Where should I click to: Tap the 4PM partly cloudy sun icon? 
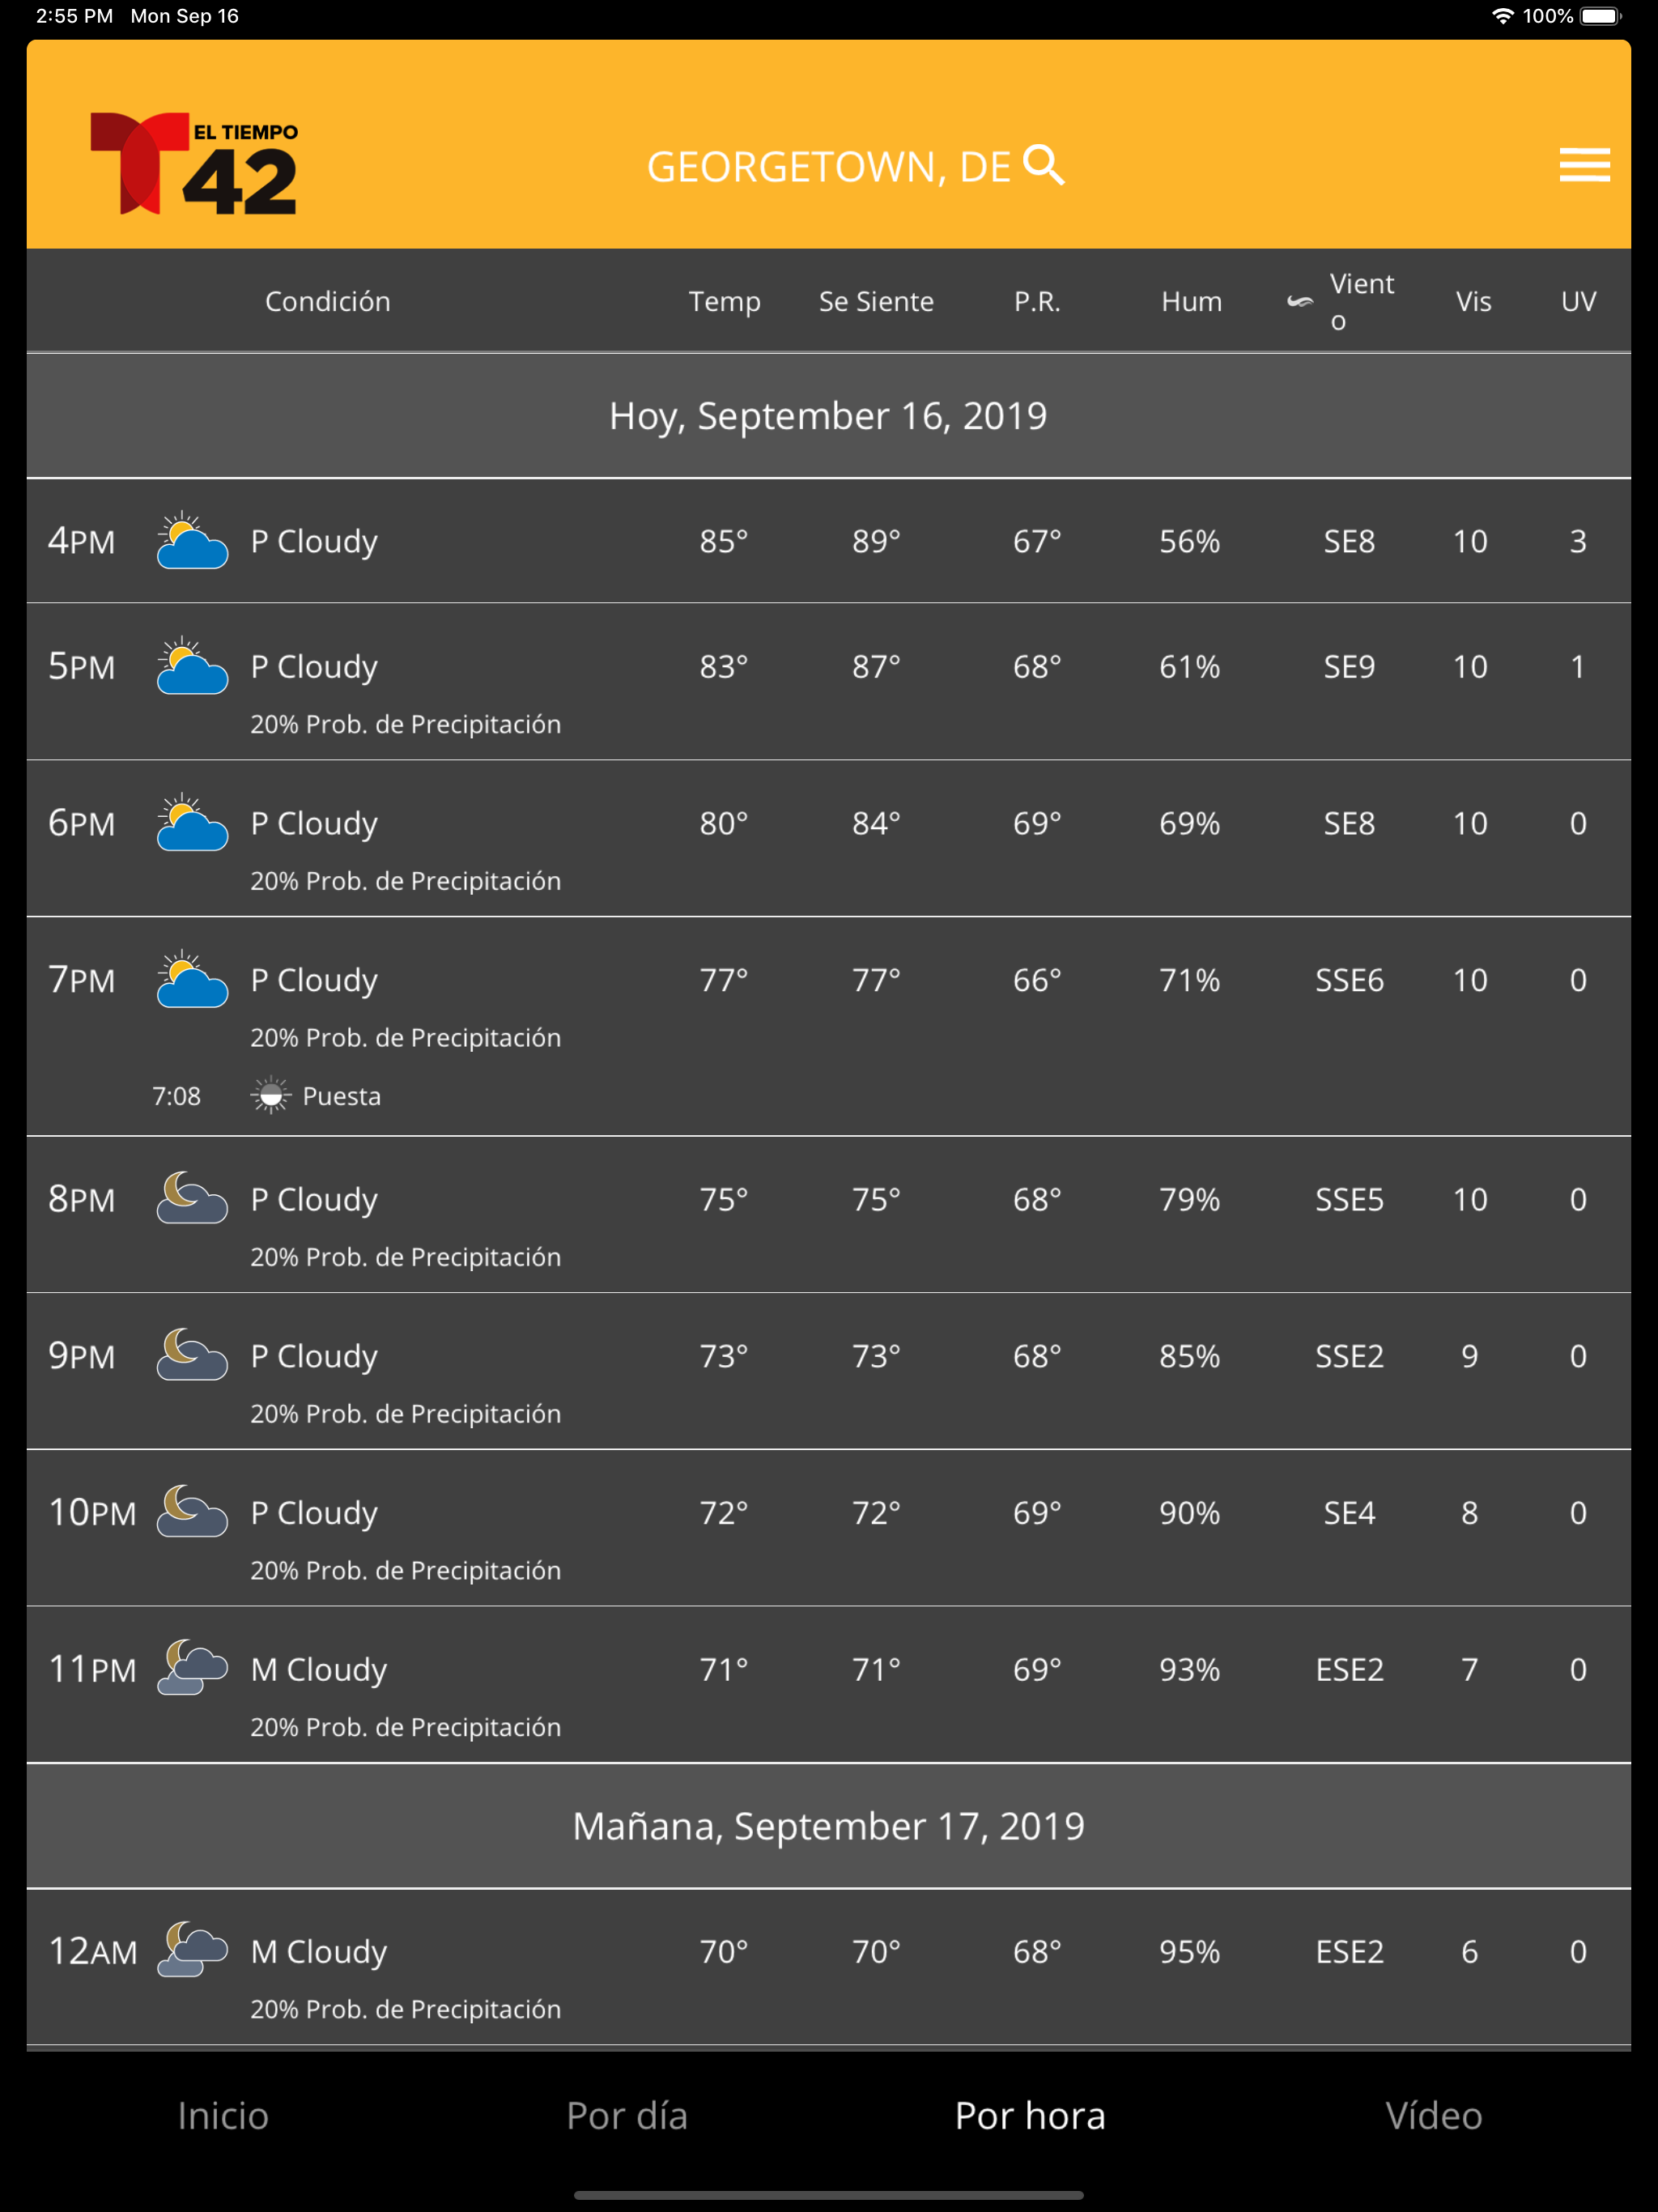point(192,541)
